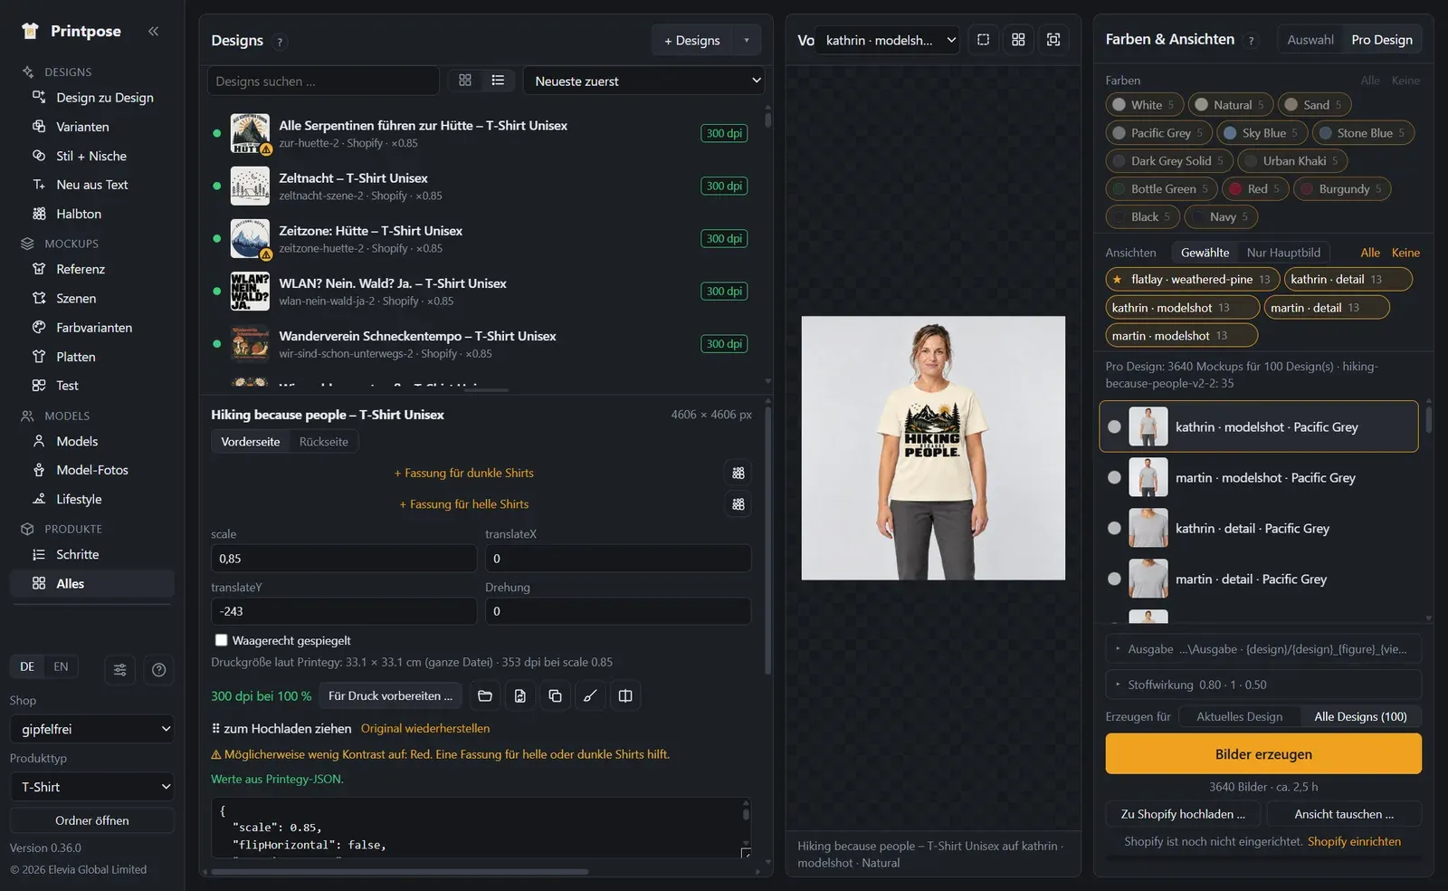This screenshot has height=891, width=1448.
Task: Open the sliders settings icon near the language switch
Action: point(119,670)
